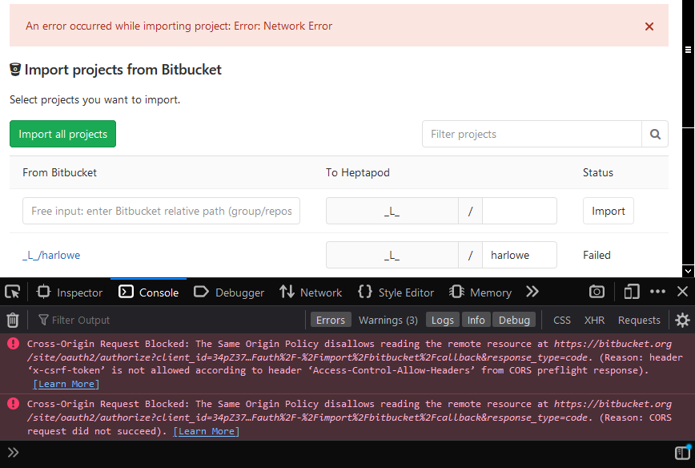This screenshot has width=695, height=468.
Task: Open DevTools three-dot customize menu
Action: pos(657,292)
